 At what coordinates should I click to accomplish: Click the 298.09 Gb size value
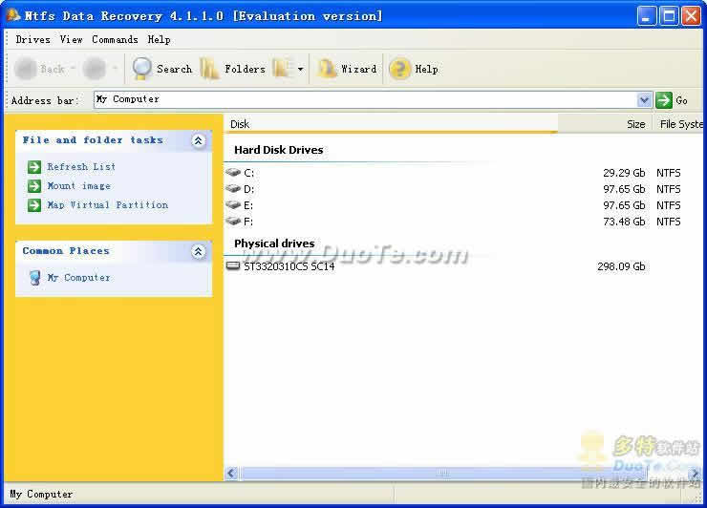pos(621,266)
